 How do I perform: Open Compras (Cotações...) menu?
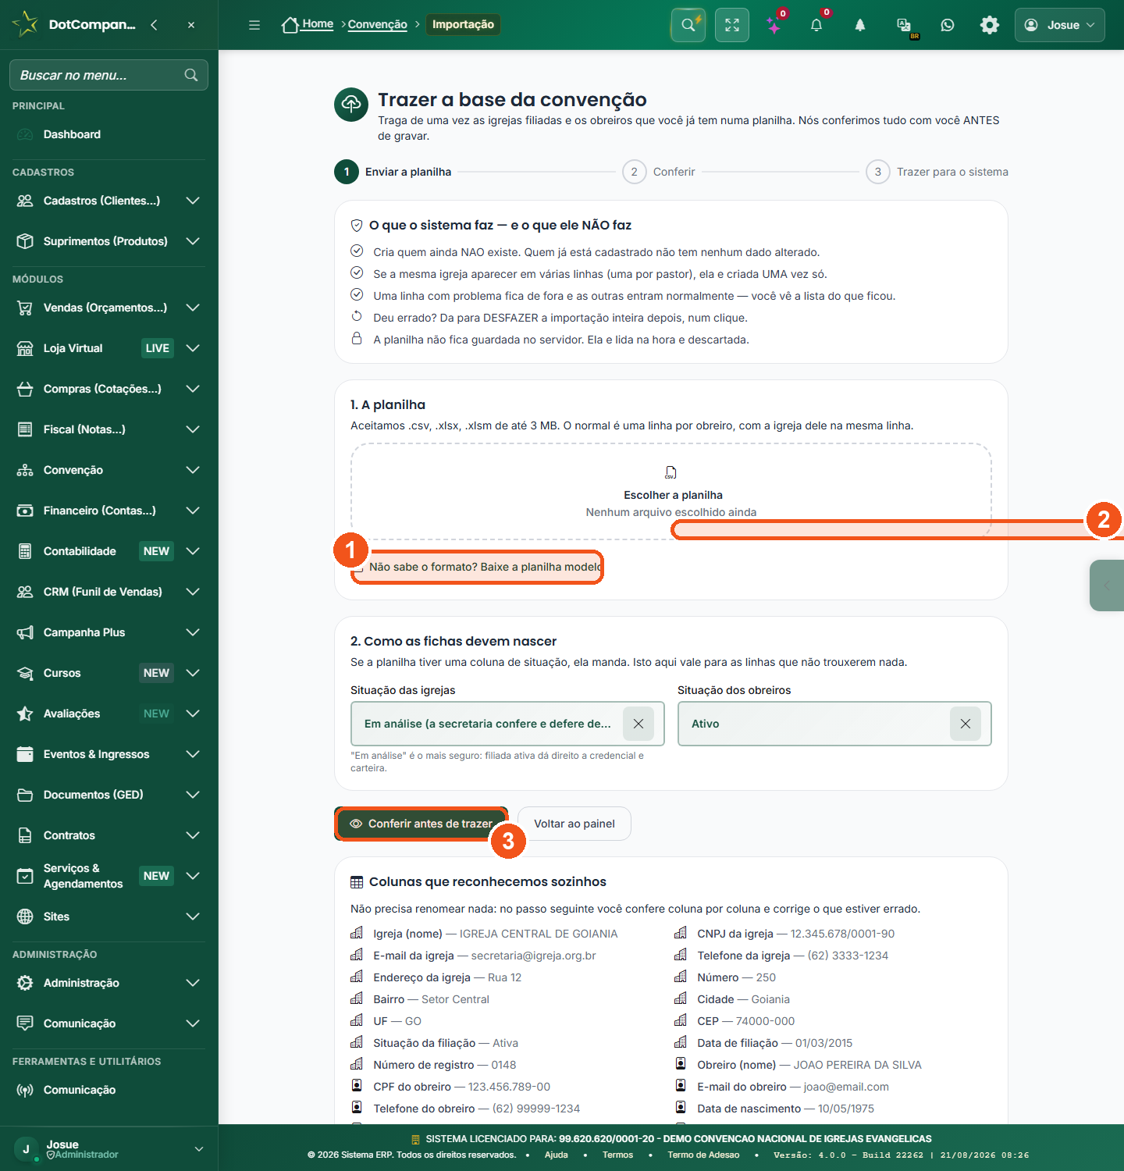109,389
